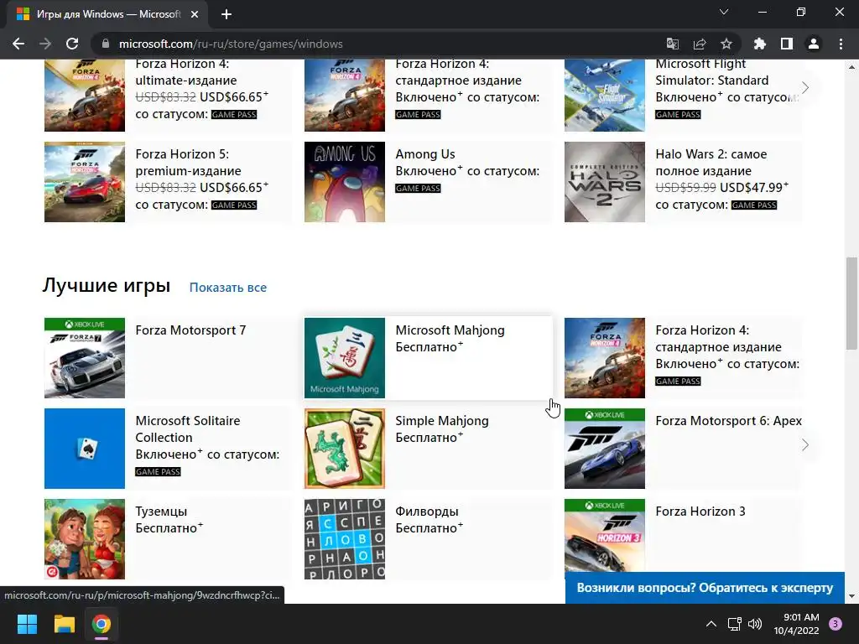Open the Forza Motorsport 7 thumbnail
Image resolution: width=859 pixels, height=644 pixels.
click(85, 357)
